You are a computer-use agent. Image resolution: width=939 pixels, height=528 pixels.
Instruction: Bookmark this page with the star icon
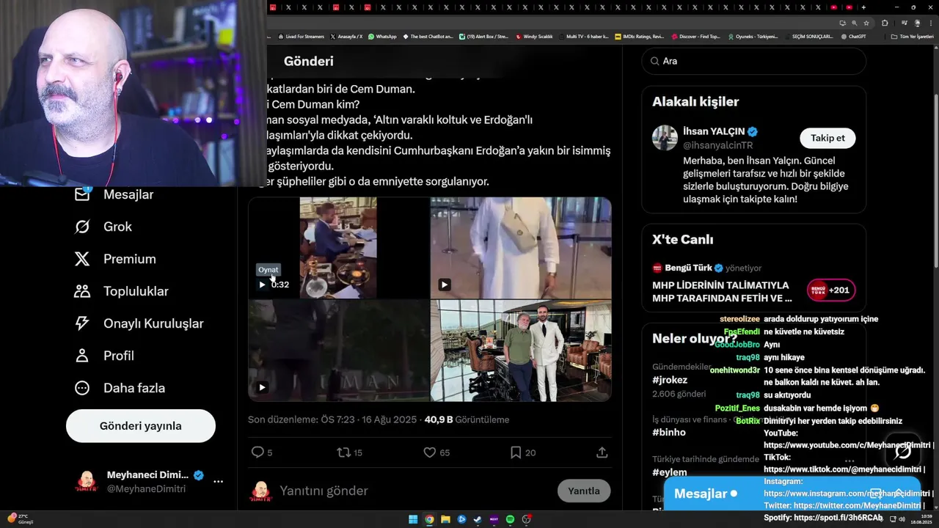click(866, 23)
